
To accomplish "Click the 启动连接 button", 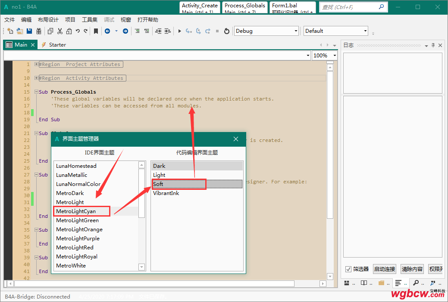I will tap(385, 269).
